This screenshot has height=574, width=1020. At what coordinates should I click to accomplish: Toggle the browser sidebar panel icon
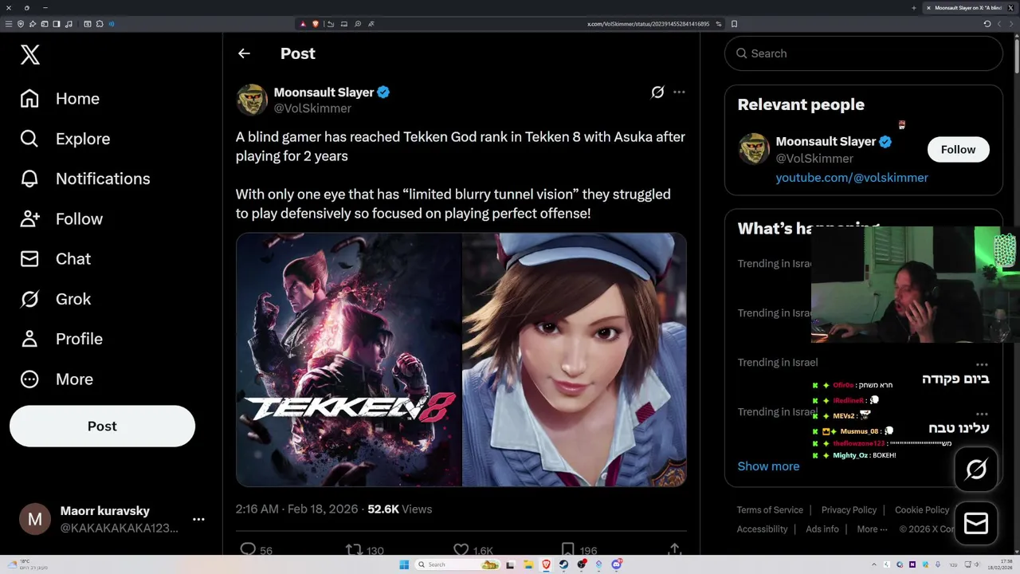pyautogui.click(x=56, y=24)
